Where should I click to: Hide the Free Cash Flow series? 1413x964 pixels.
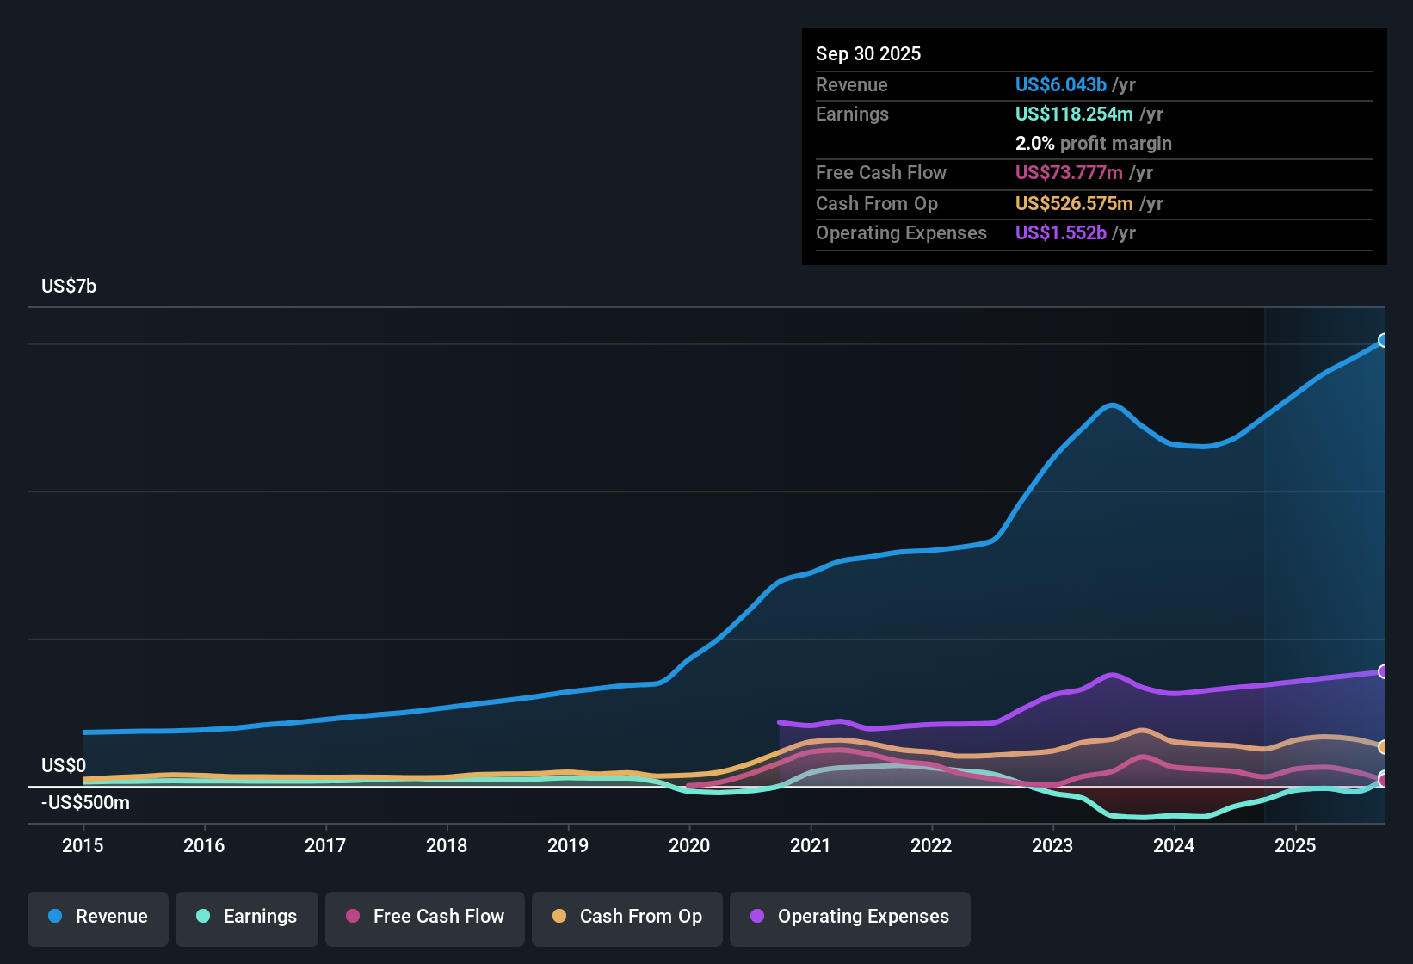tap(424, 917)
